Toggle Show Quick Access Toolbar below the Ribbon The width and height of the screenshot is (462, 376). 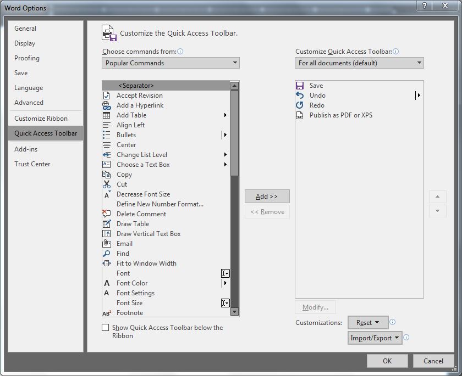[105, 328]
